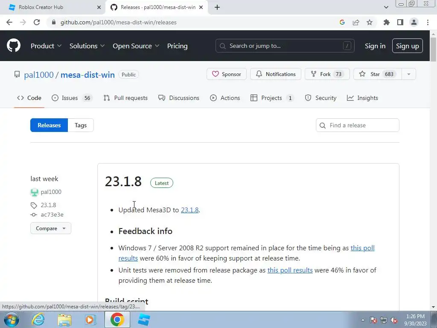Open mesa-dist-win repository link
Image resolution: width=437 pixels, height=328 pixels.
[x=87, y=75]
